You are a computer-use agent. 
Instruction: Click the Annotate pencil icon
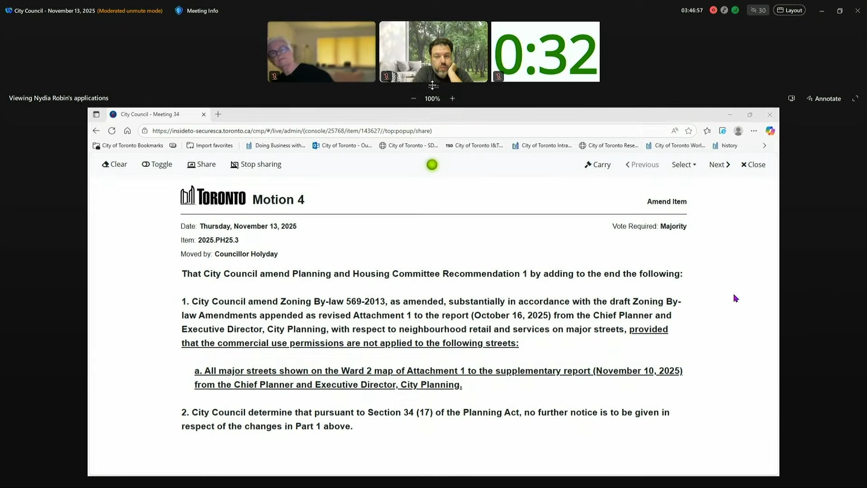point(810,99)
